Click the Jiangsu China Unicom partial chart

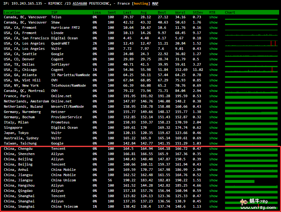point(240,181)
